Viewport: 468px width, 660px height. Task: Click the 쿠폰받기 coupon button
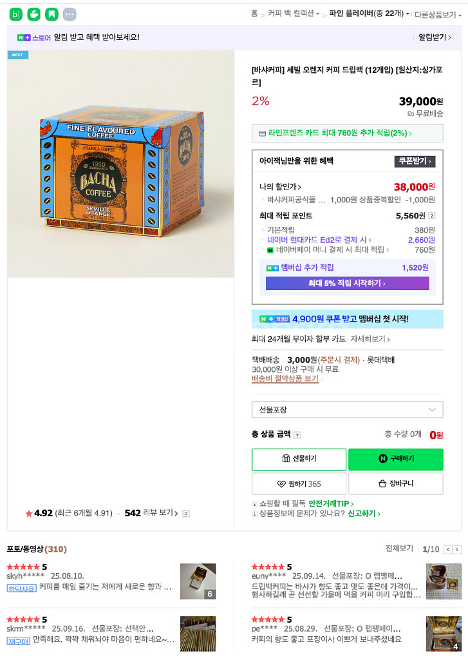pos(415,161)
